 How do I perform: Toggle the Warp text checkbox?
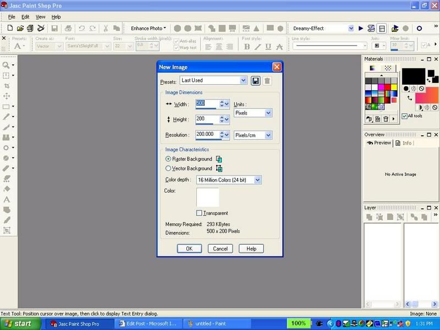coord(176,48)
